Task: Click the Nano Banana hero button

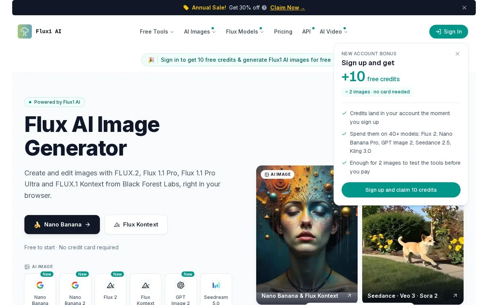Action: pyautogui.click(x=62, y=225)
